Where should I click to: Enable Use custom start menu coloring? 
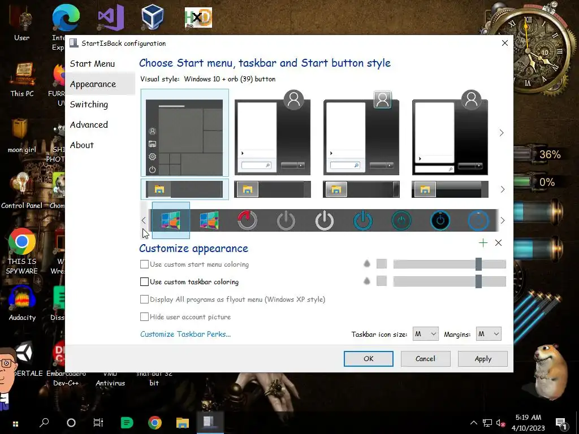pyautogui.click(x=144, y=264)
